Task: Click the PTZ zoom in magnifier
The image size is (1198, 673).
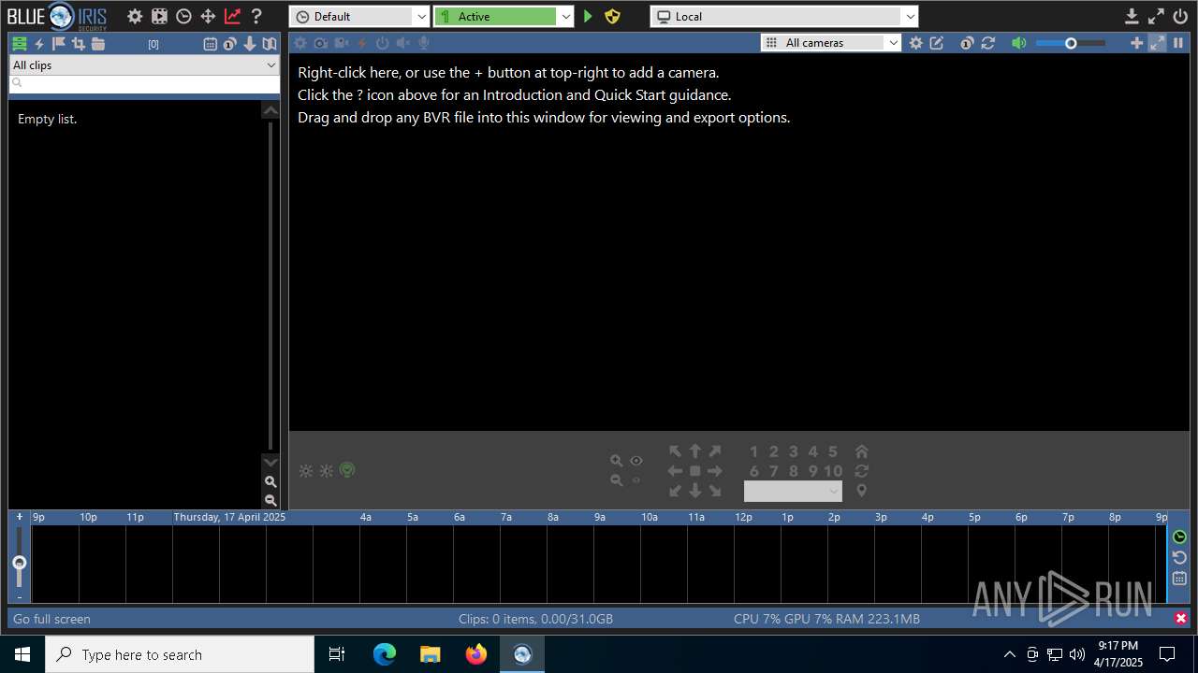Action: (x=616, y=461)
